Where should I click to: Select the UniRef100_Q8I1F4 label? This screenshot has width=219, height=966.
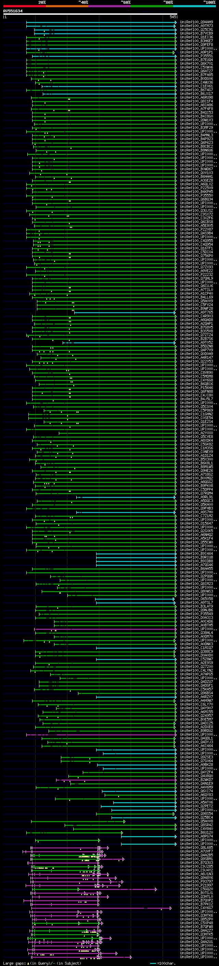(x=196, y=101)
